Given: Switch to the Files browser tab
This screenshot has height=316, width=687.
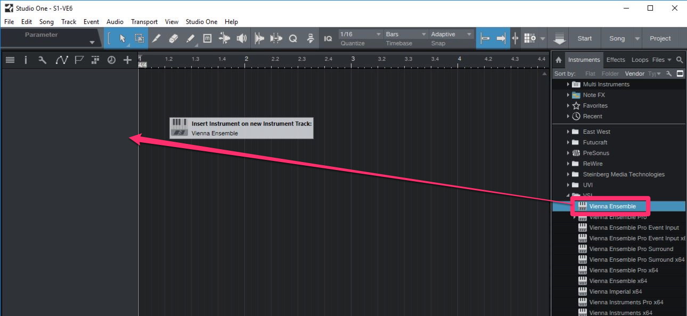Looking at the screenshot, I should [x=658, y=60].
